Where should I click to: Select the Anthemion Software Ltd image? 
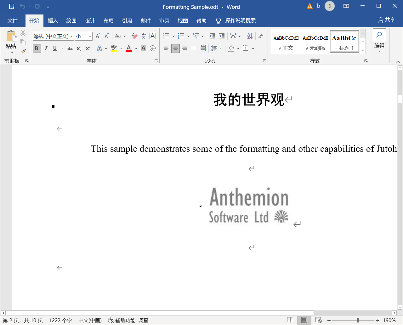(249, 206)
